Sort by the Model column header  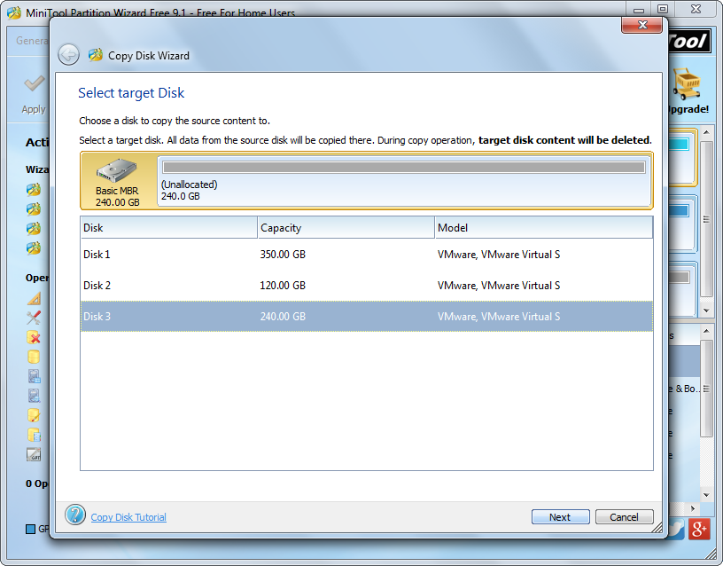(x=544, y=228)
